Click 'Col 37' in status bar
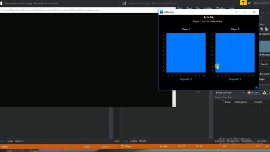 point(181,147)
